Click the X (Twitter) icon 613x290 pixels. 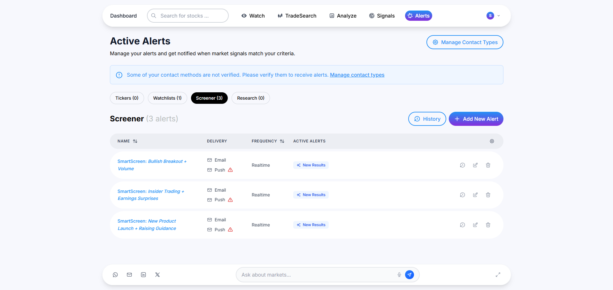click(157, 275)
